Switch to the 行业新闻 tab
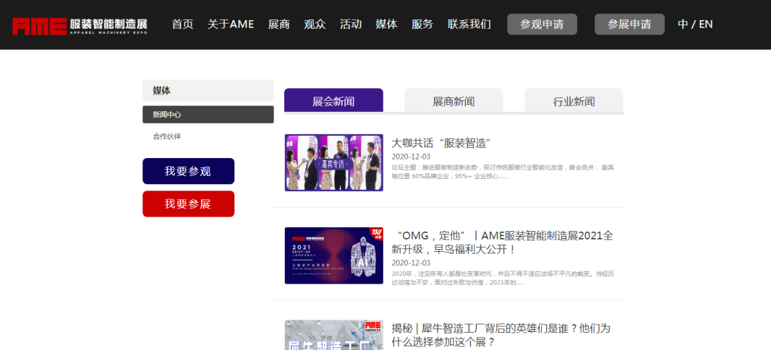Screen dimensions: 771x350 coord(574,101)
